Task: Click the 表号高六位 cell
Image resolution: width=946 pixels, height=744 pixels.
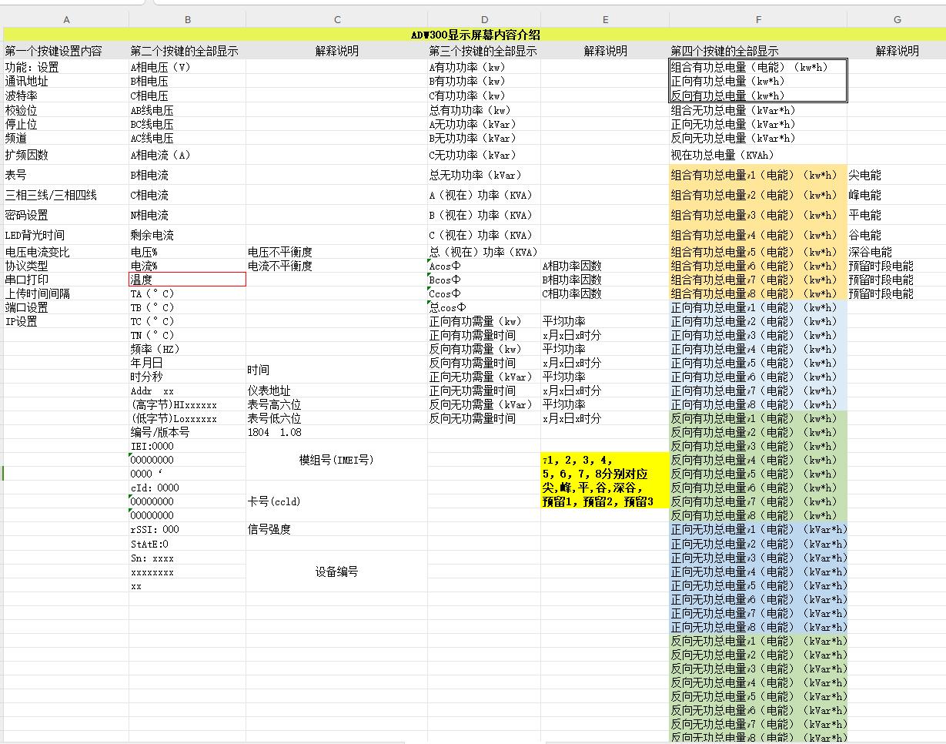Action: tap(337, 404)
